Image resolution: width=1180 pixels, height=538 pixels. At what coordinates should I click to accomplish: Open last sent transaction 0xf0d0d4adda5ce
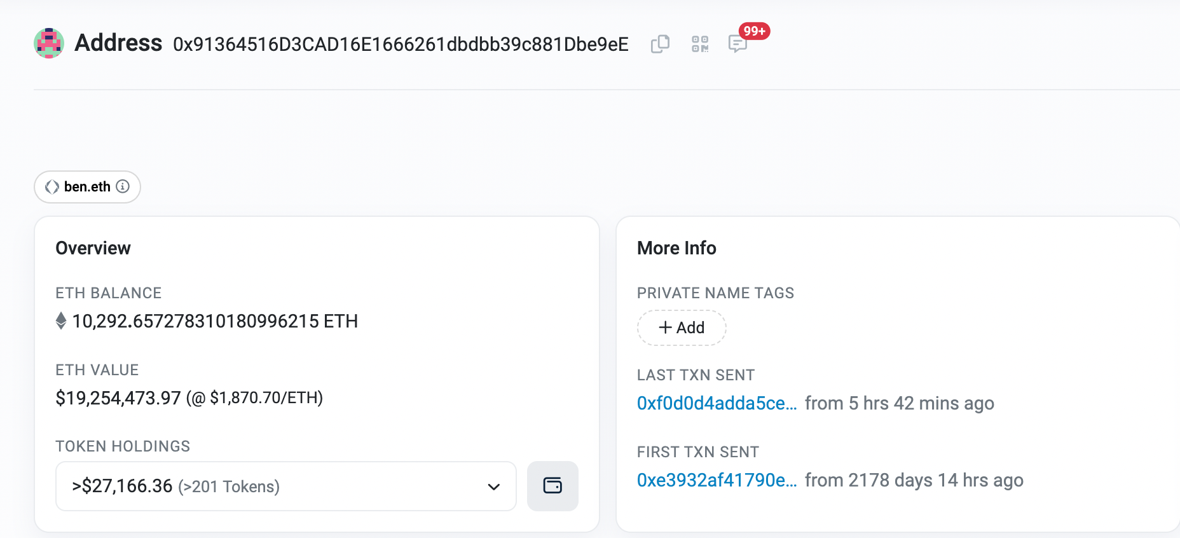717,403
